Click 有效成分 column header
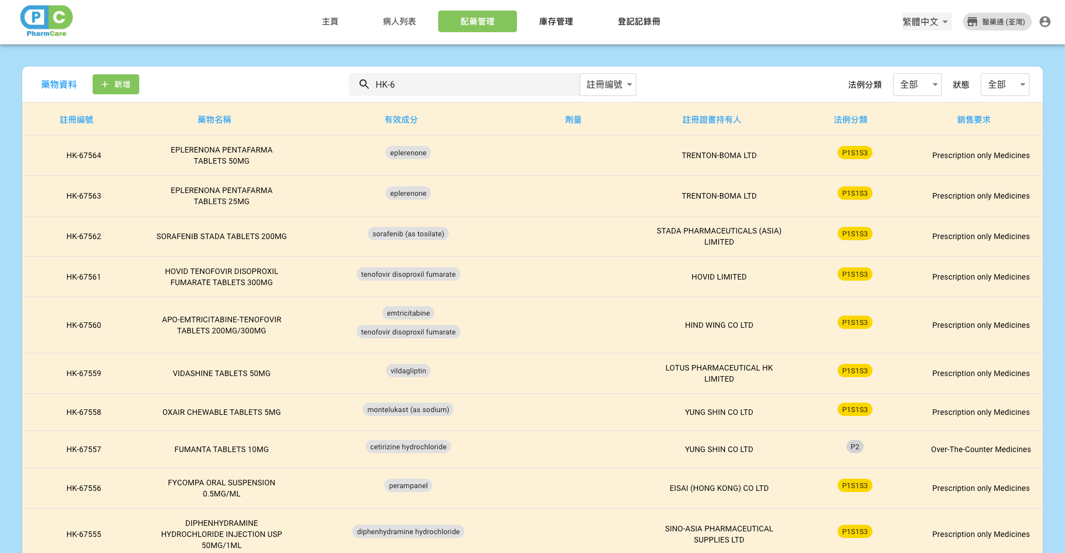This screenshot has width=1065, height=553. 401,120
